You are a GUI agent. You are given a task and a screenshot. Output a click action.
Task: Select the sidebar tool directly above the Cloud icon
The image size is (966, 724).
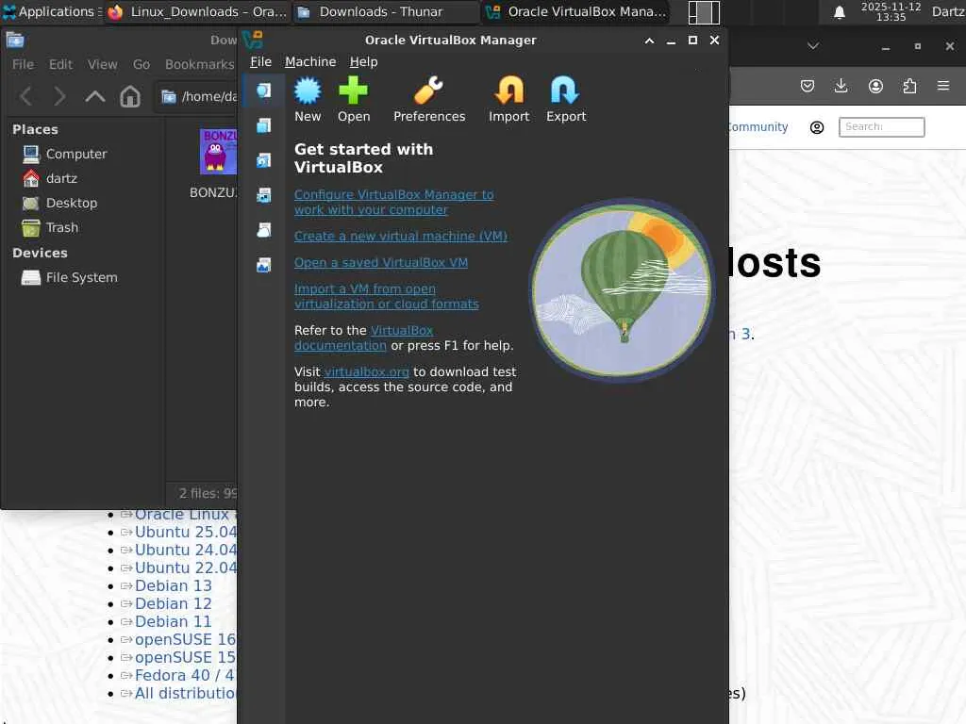[x=264, y=195]
